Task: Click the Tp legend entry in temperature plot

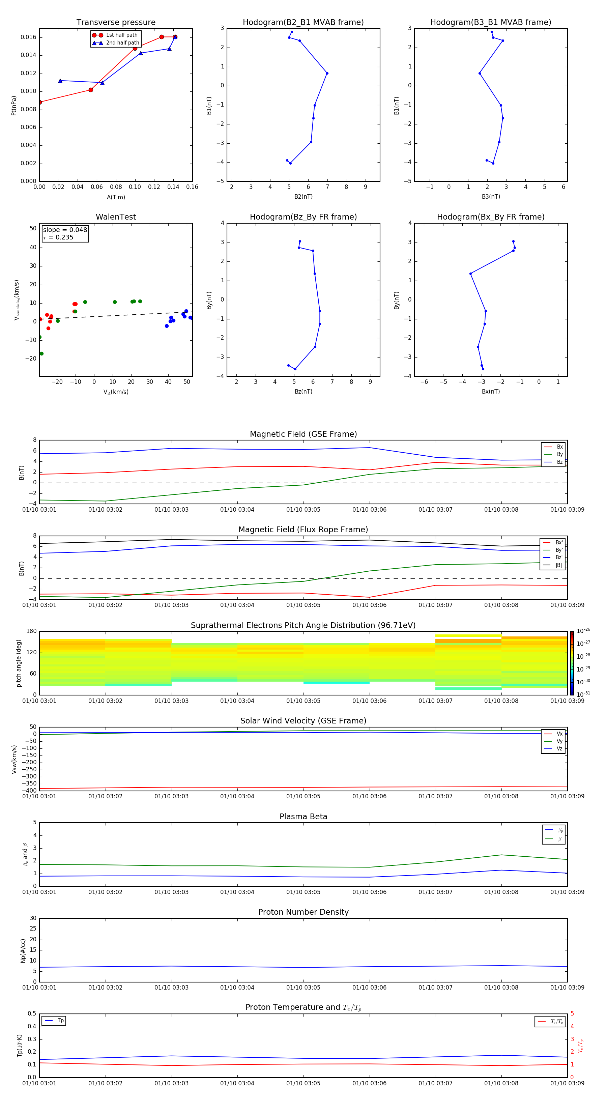Action: (54, 1021)
